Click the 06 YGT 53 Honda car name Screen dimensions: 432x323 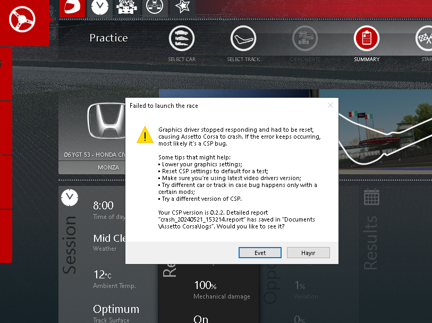coord(95,155)
